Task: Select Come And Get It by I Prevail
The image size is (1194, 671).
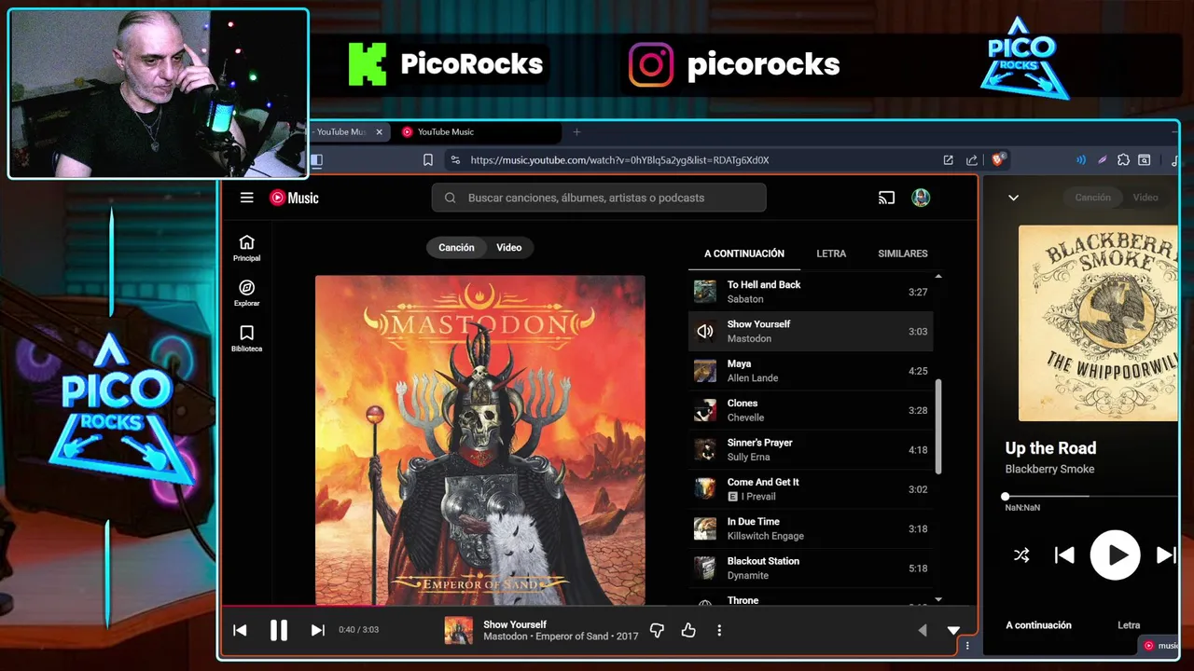Action: point(811,489)
